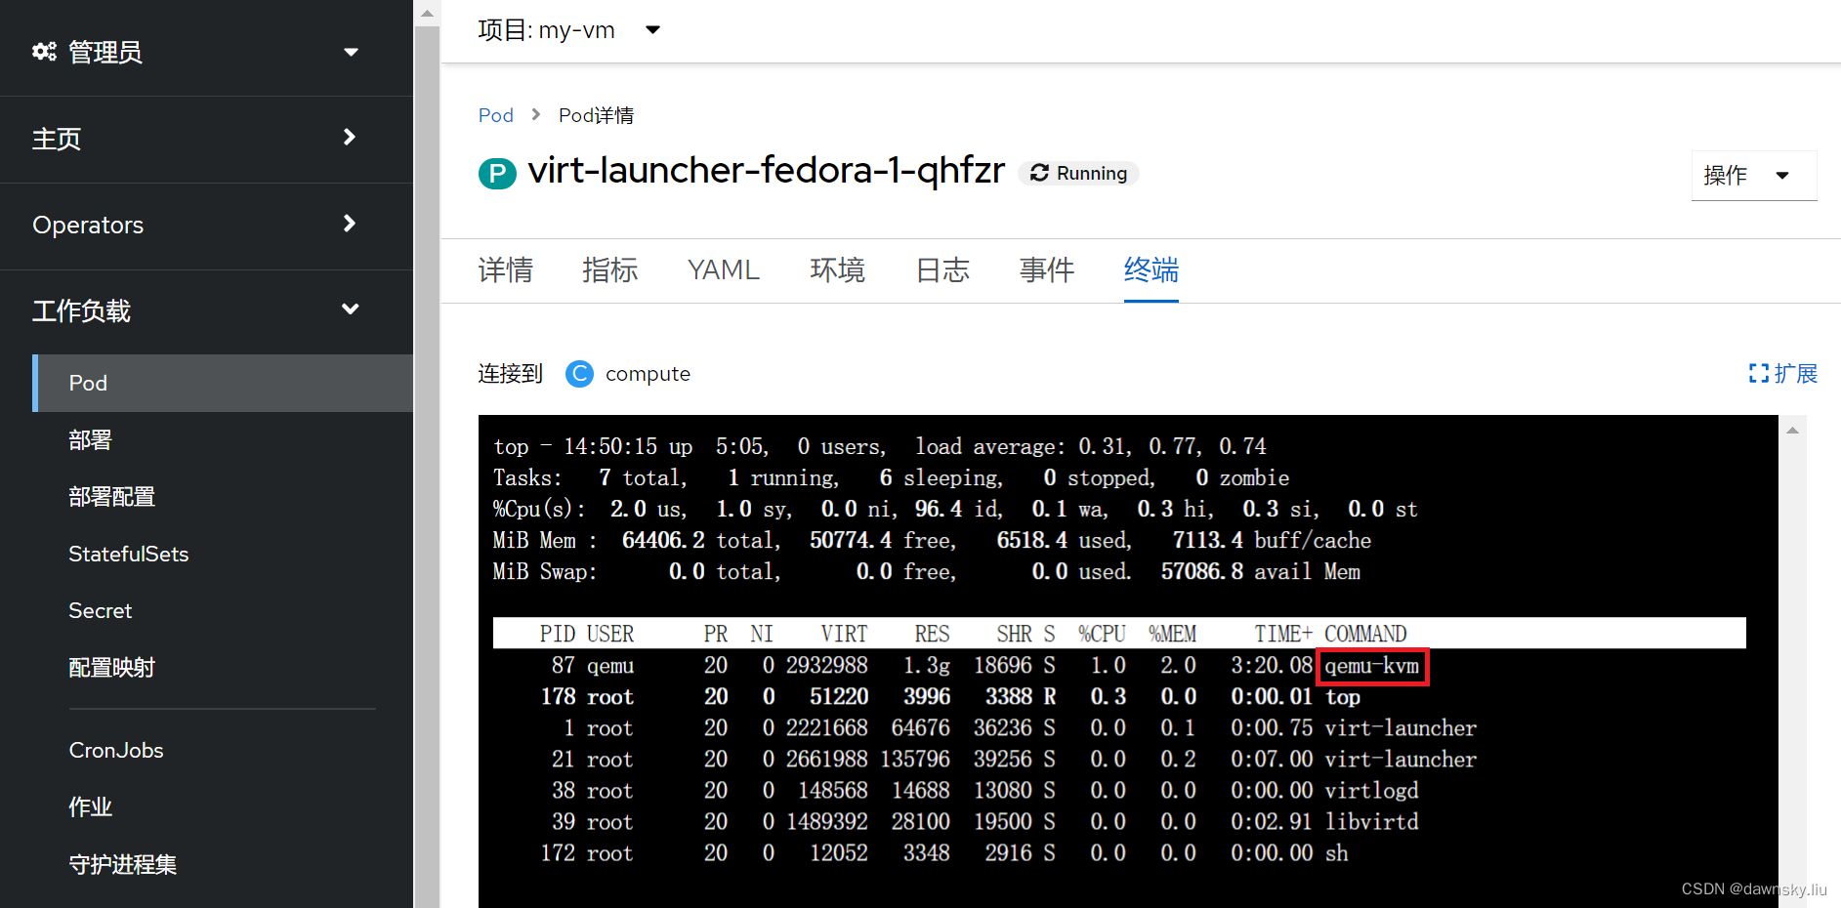
Task: Switch to the 日志 logs tab
Action: tap(941, 270)
